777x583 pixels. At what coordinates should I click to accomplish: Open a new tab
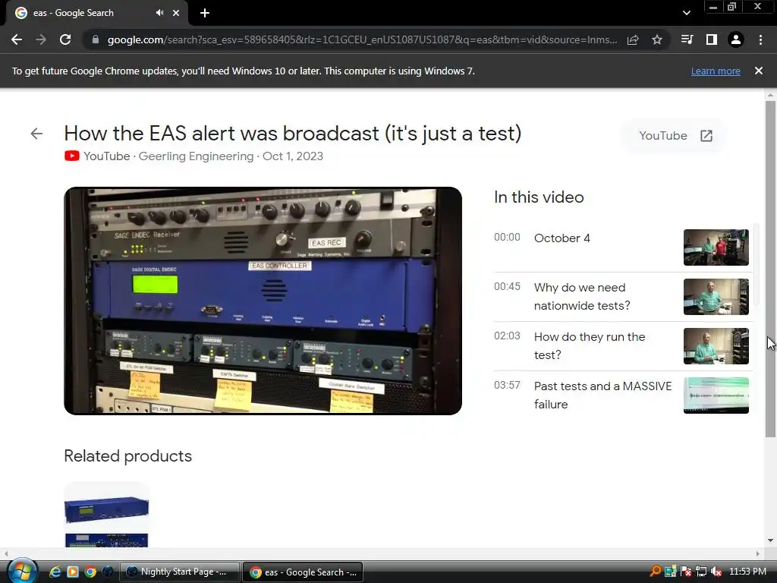point(205,13)
